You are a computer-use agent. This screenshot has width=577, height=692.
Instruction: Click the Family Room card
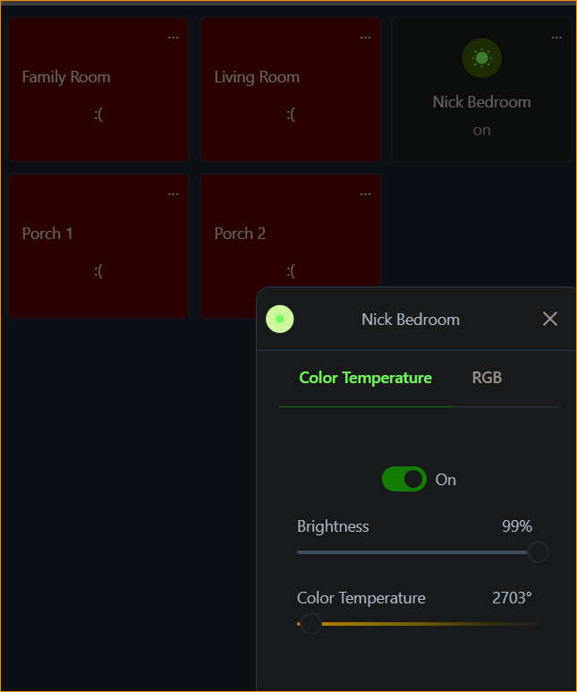(x=98, y=90)
